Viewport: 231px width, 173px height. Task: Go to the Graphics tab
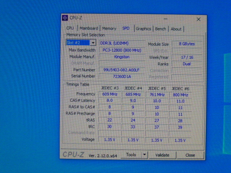(x=143, y=29)
